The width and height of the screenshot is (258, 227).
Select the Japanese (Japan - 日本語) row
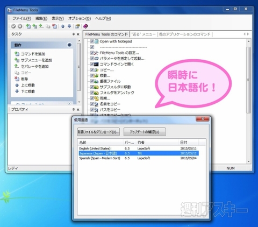point(139,153)
